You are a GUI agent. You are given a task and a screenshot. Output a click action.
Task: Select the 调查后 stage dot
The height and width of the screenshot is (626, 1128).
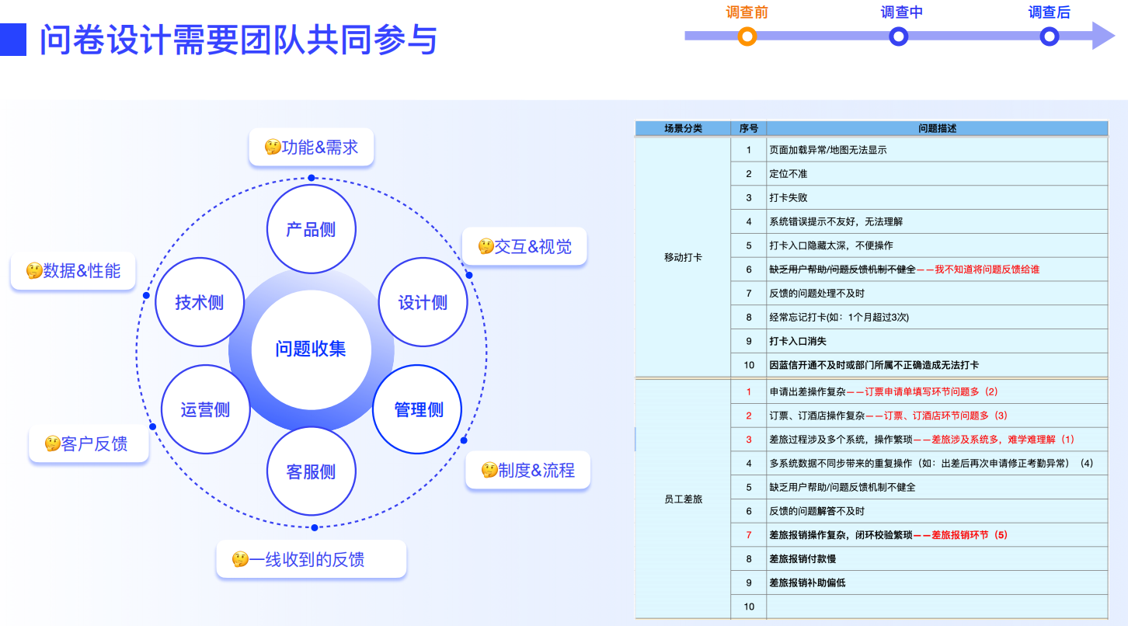pyautogui.click(x=1049, y=35)
